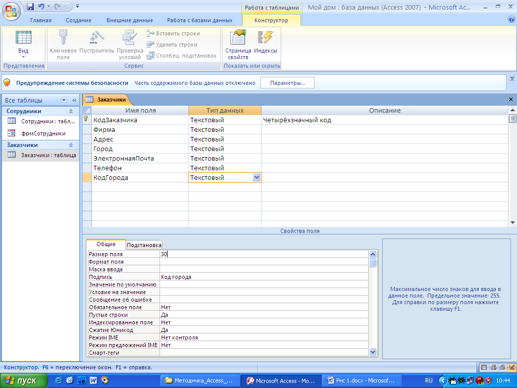Viewport: 517px width, 388px height.
Task: Open the undo history dropdown arrow
Action: point(48,6)
